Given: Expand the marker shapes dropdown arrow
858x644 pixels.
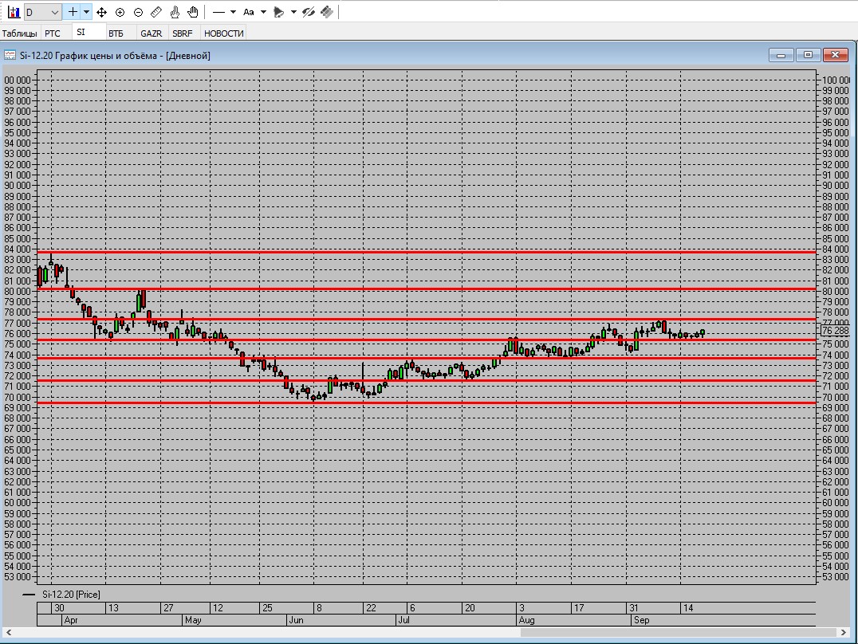Looking at the screenshot, I should (x=294, y=12).
